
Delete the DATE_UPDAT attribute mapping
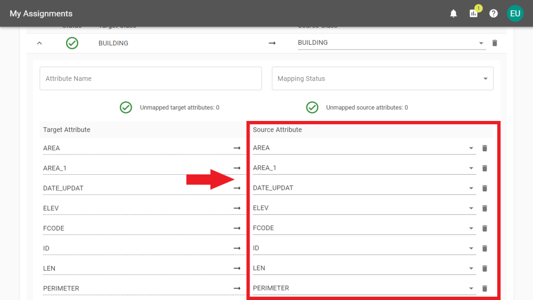[484, 188]
